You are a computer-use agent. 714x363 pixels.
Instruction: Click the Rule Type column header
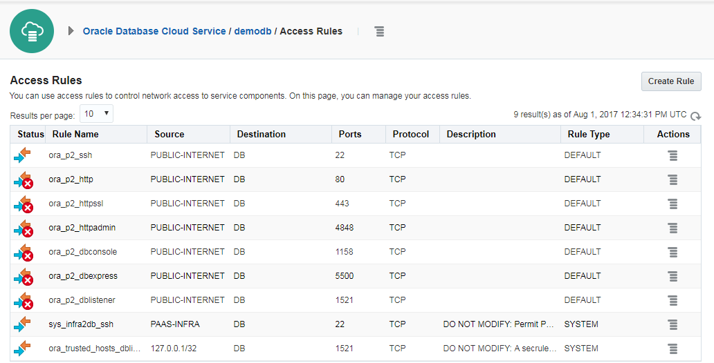point(589,134)
